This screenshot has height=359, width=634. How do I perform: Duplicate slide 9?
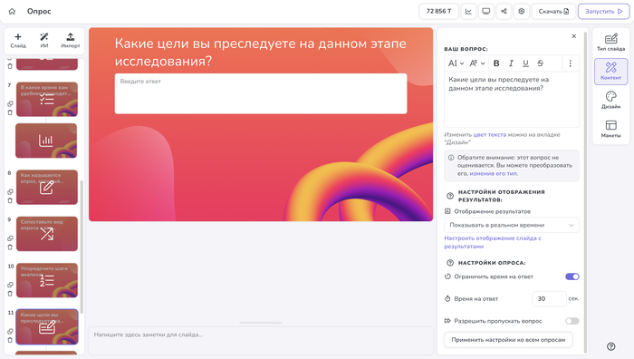point(10,238)
